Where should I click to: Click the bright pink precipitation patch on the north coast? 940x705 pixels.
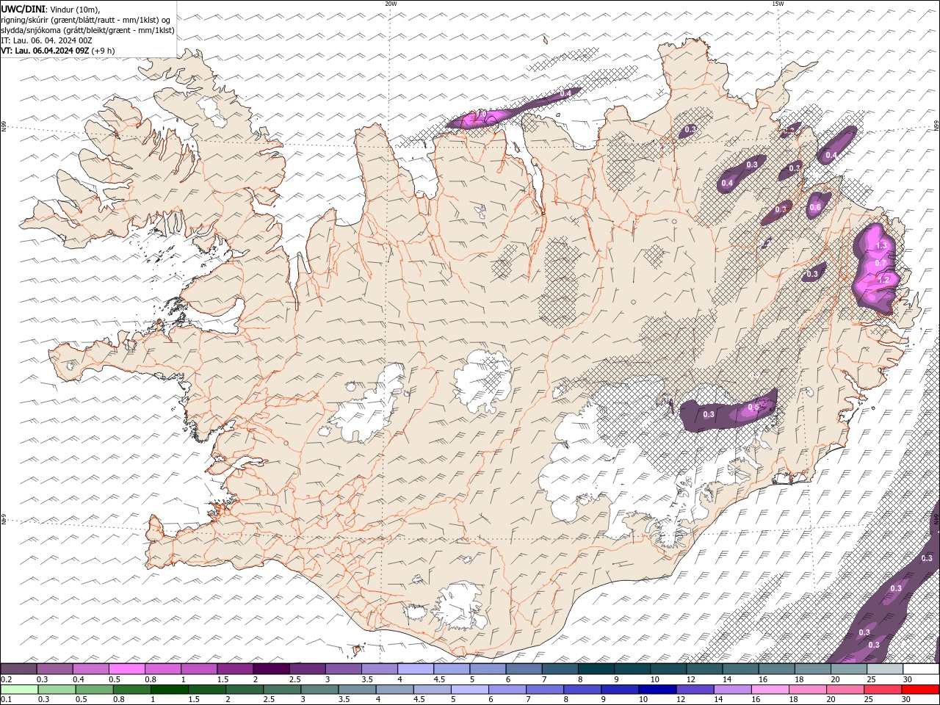pyautogui.click(x=482, y=117)
